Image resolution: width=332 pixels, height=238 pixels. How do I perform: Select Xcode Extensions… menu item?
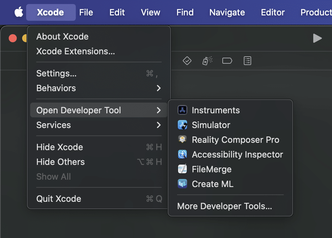coord(75,51)
